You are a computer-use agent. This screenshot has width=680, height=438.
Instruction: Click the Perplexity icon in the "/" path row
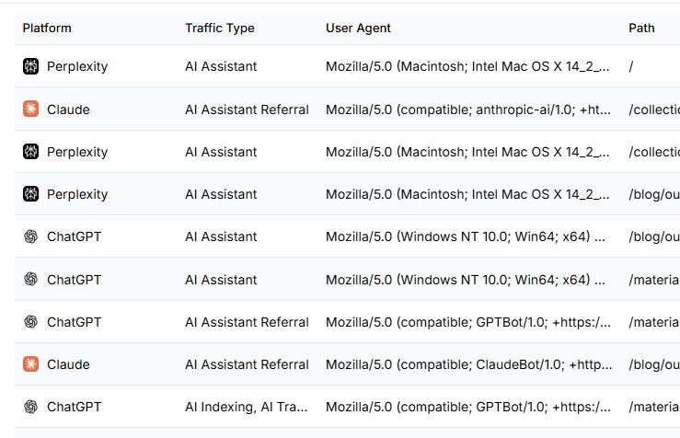coord(30,66)
